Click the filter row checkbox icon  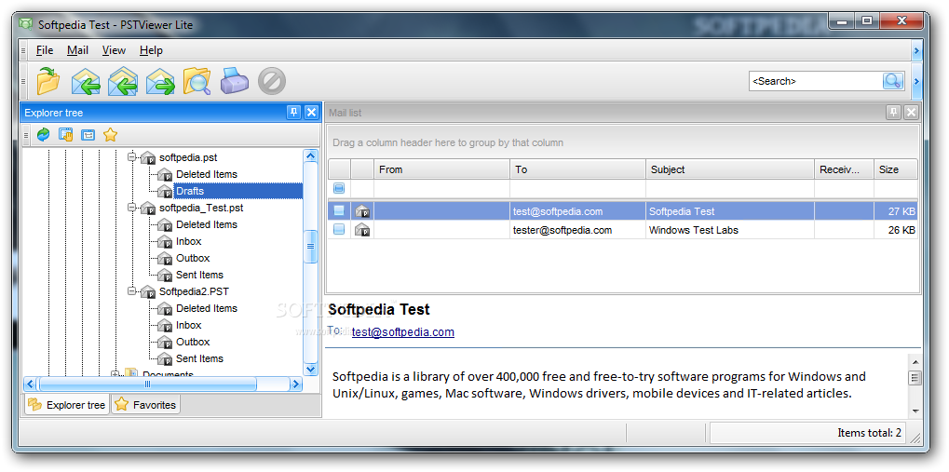click(x=340, y=188)
